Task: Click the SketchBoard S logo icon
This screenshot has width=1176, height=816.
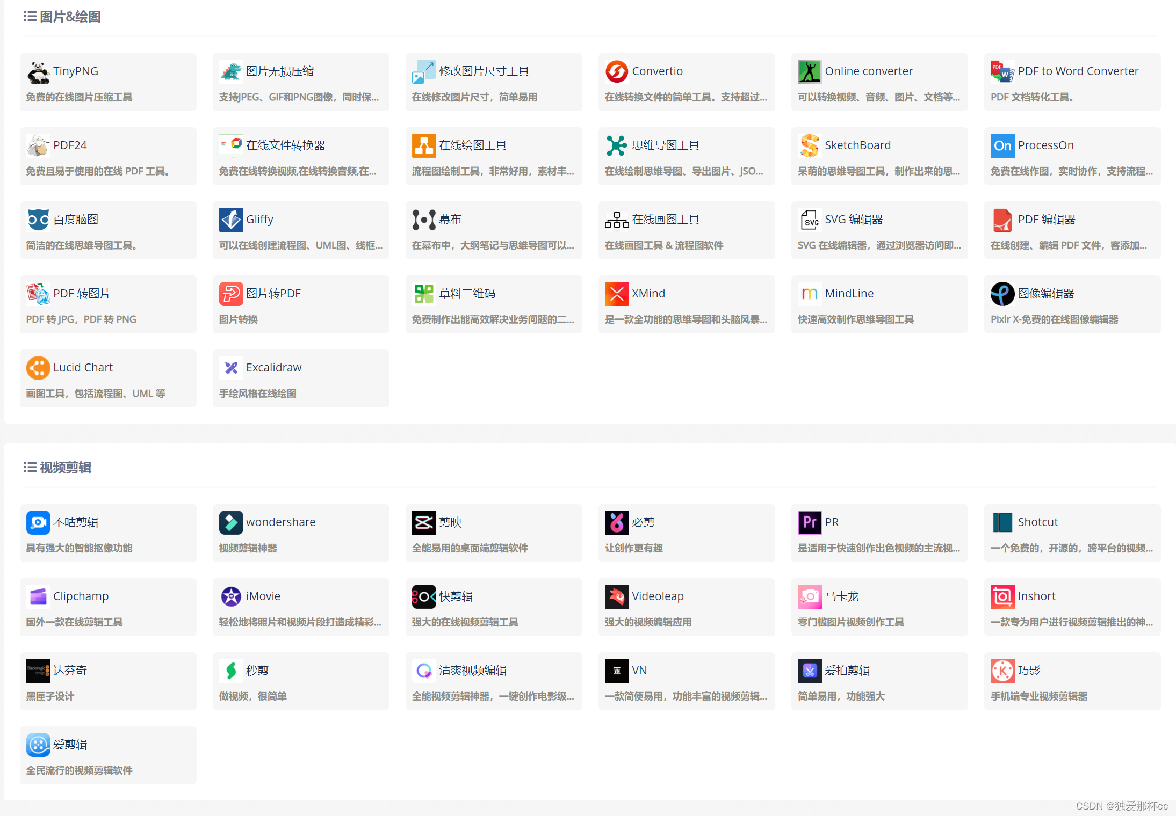Action: (810, 145)
